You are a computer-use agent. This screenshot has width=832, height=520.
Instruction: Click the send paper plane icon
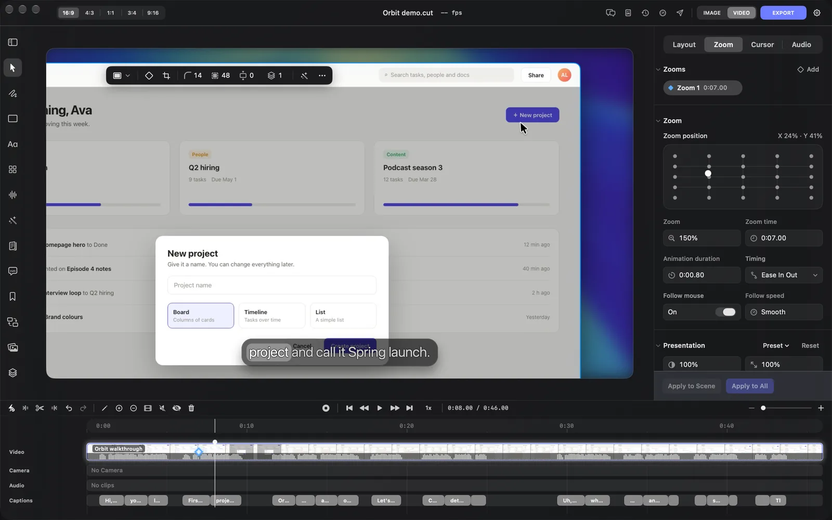(x=680, y=13)
